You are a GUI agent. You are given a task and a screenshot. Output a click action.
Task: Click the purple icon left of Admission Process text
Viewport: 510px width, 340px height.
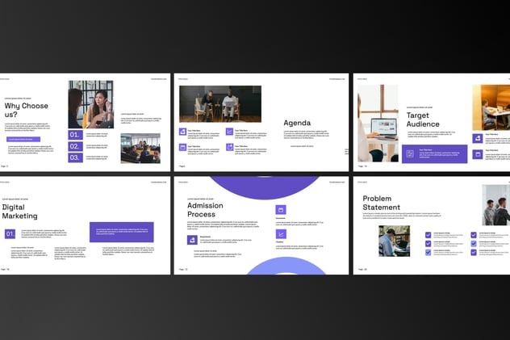pos(192,240)
